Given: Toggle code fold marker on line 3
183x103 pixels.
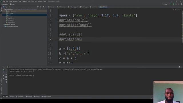Looking at the screenshot, I should tap(58, 20).
